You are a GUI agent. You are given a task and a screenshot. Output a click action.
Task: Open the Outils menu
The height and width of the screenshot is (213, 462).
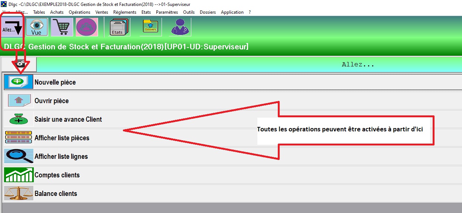(189, 12)
